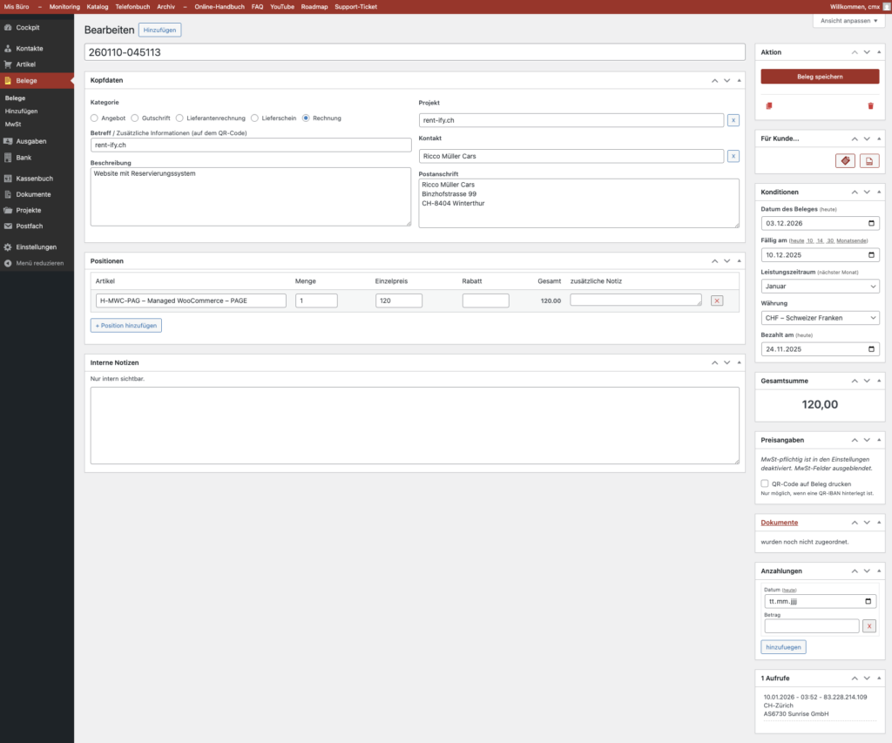Screen dimensions: 892x743
Task: Enable QR-Code auf Beleg drucken
Action: coord(765,483)
